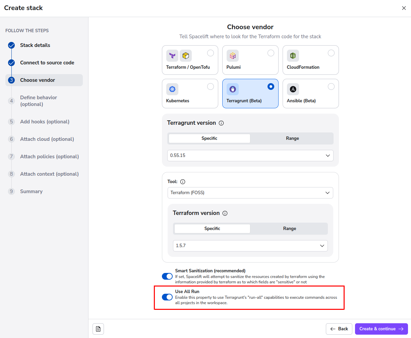Open the Terraform version 1.5.7 dropdown
The width and height of the screenshot is (411, 338).
[250, 246]
